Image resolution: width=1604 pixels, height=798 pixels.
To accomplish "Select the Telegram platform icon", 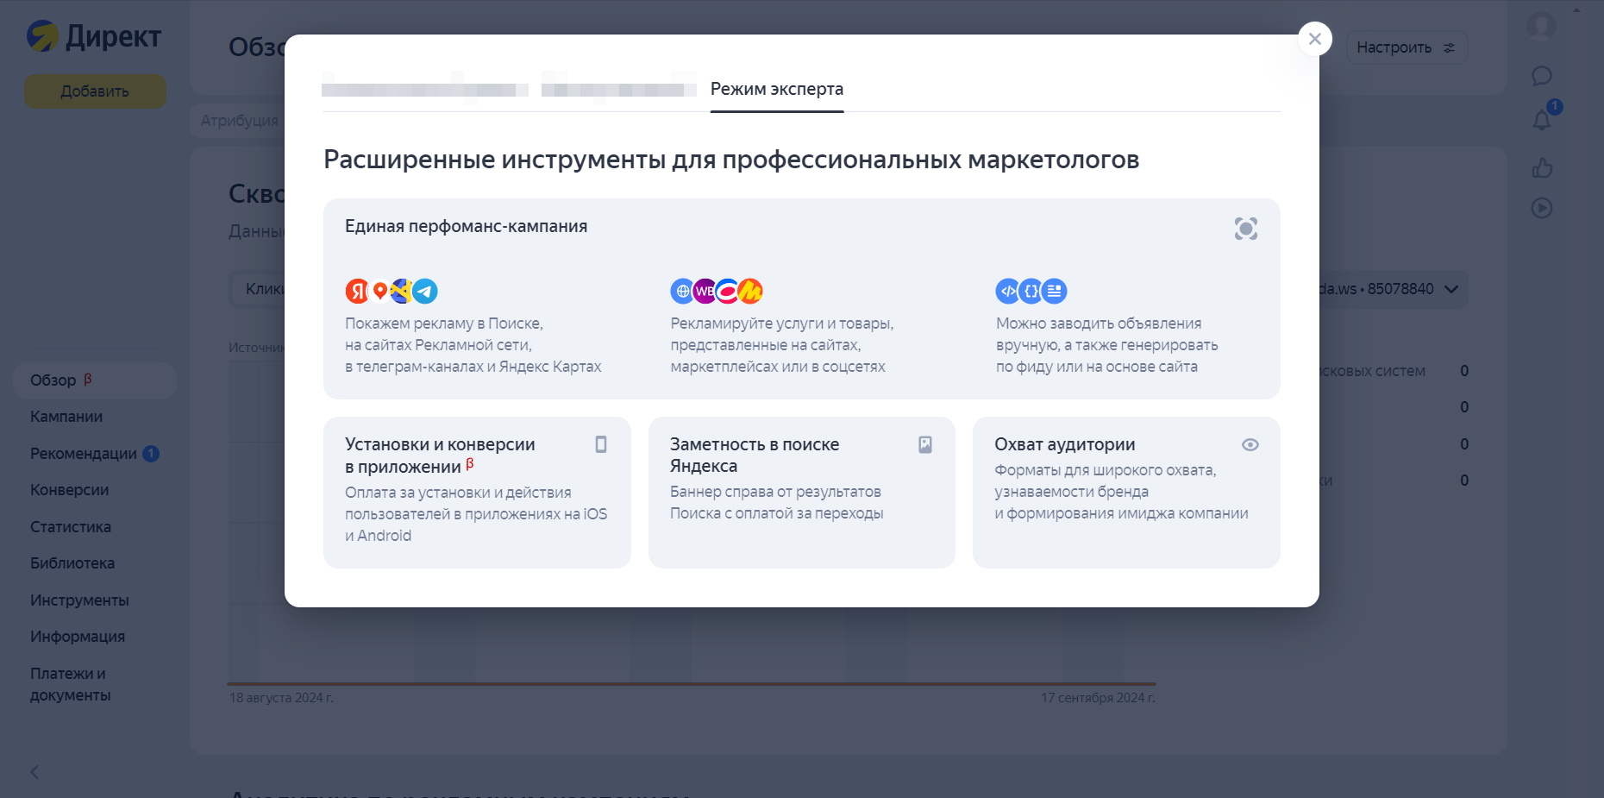I will [426, 292].
